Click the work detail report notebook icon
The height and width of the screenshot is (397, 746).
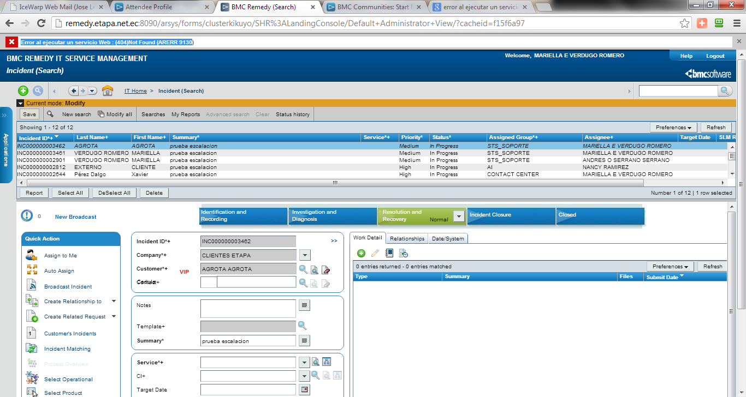[389, 253]
